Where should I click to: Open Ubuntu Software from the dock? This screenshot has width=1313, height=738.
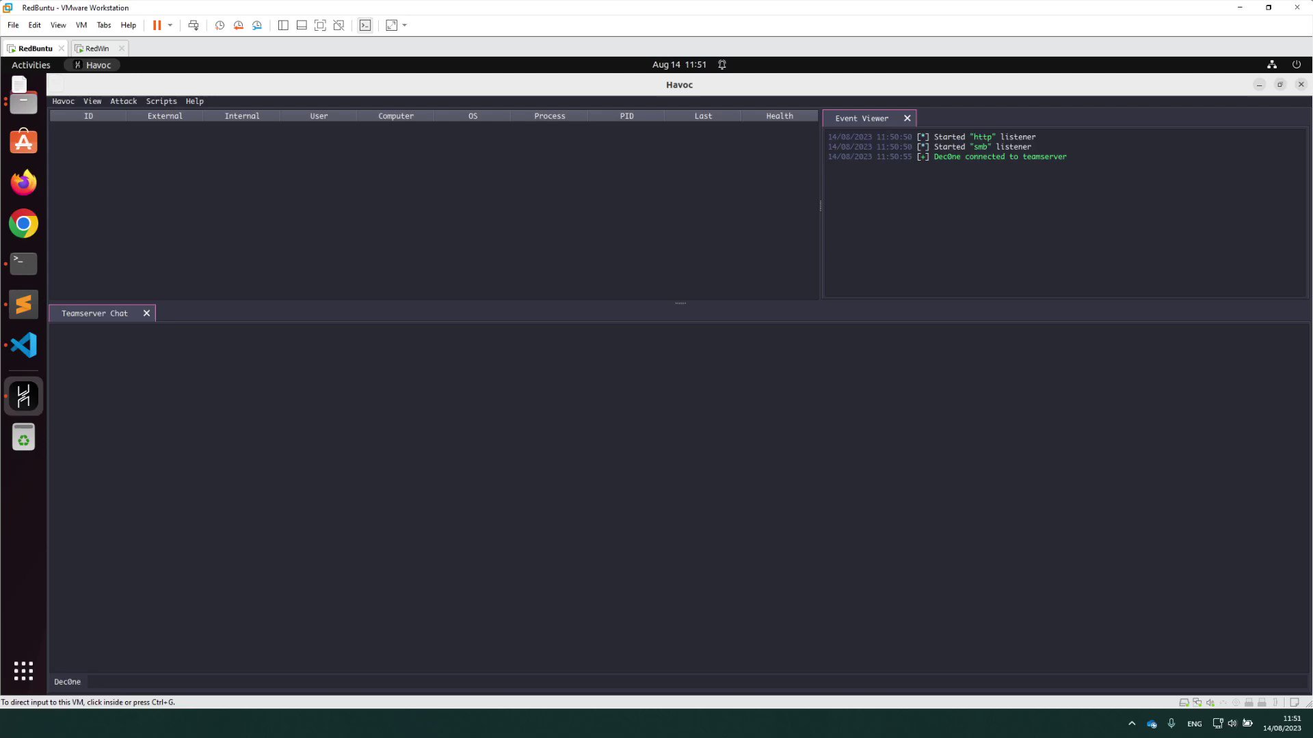point(23,141)
